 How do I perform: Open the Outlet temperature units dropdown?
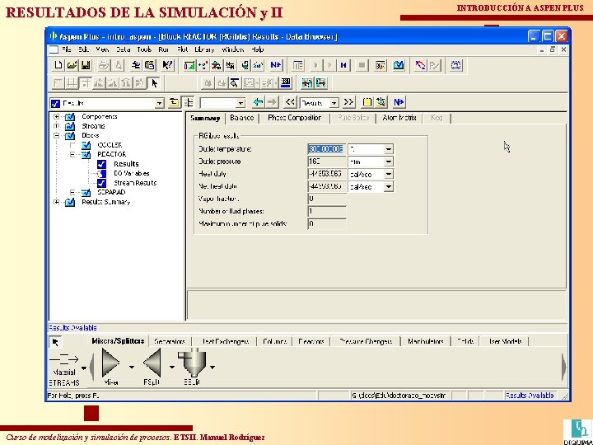tap(389, 149)
